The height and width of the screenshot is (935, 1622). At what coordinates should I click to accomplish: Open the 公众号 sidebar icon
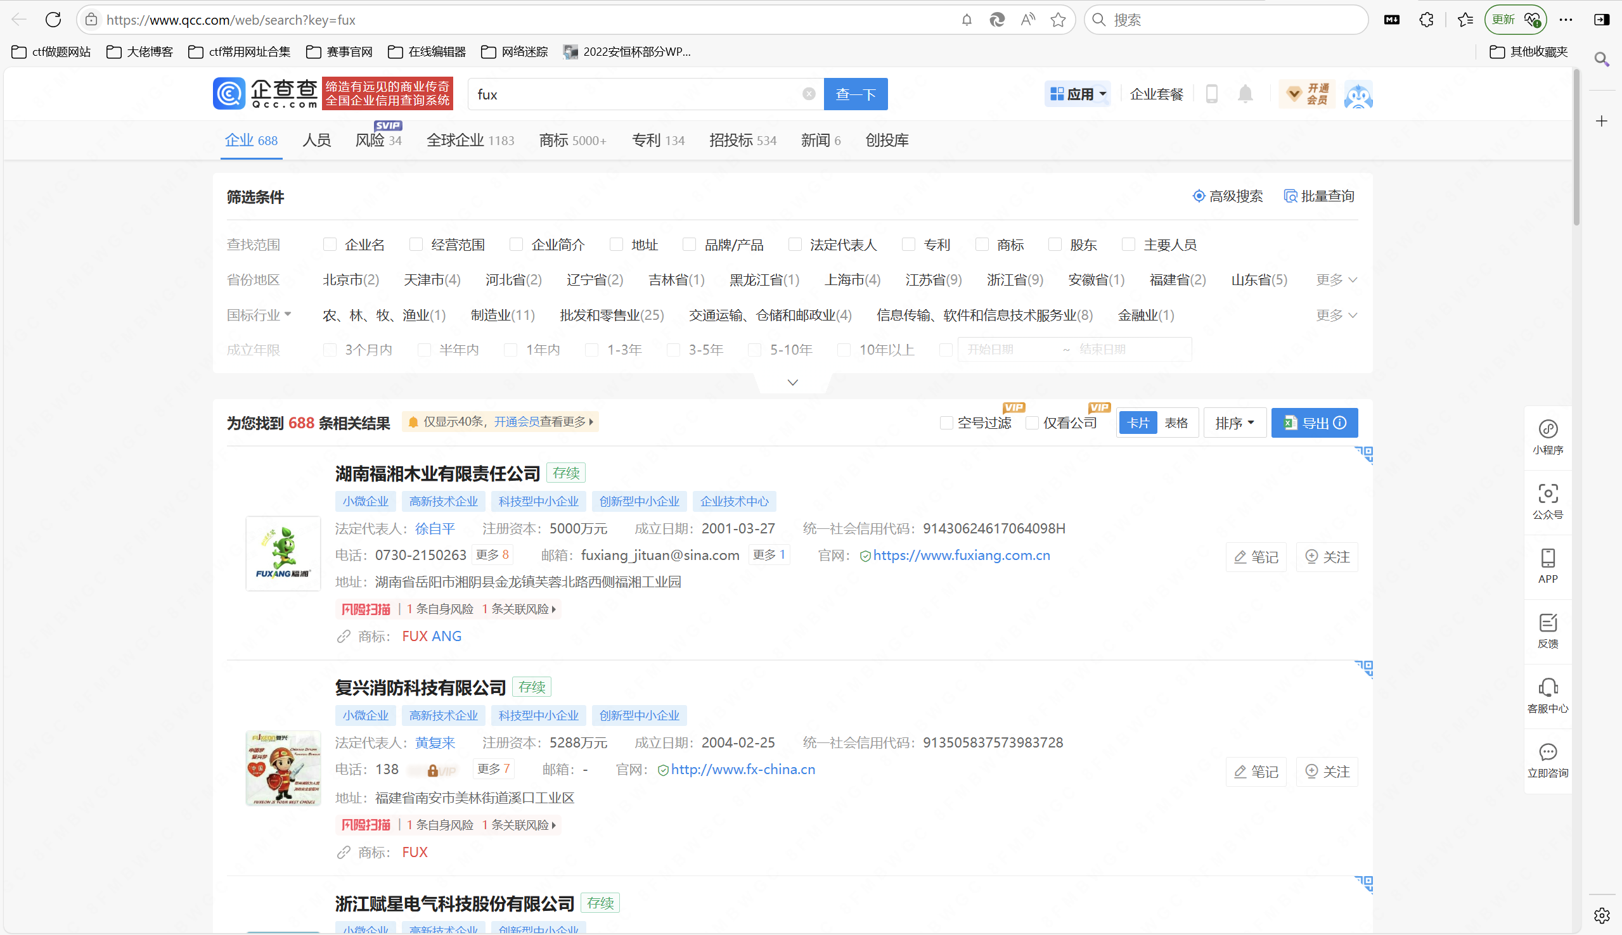pos(1548,502)
